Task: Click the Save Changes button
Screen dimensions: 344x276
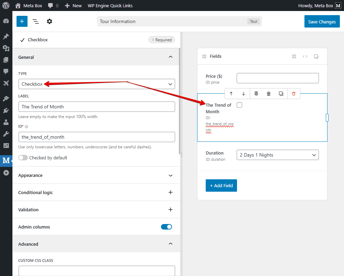Action: (322, 22)
